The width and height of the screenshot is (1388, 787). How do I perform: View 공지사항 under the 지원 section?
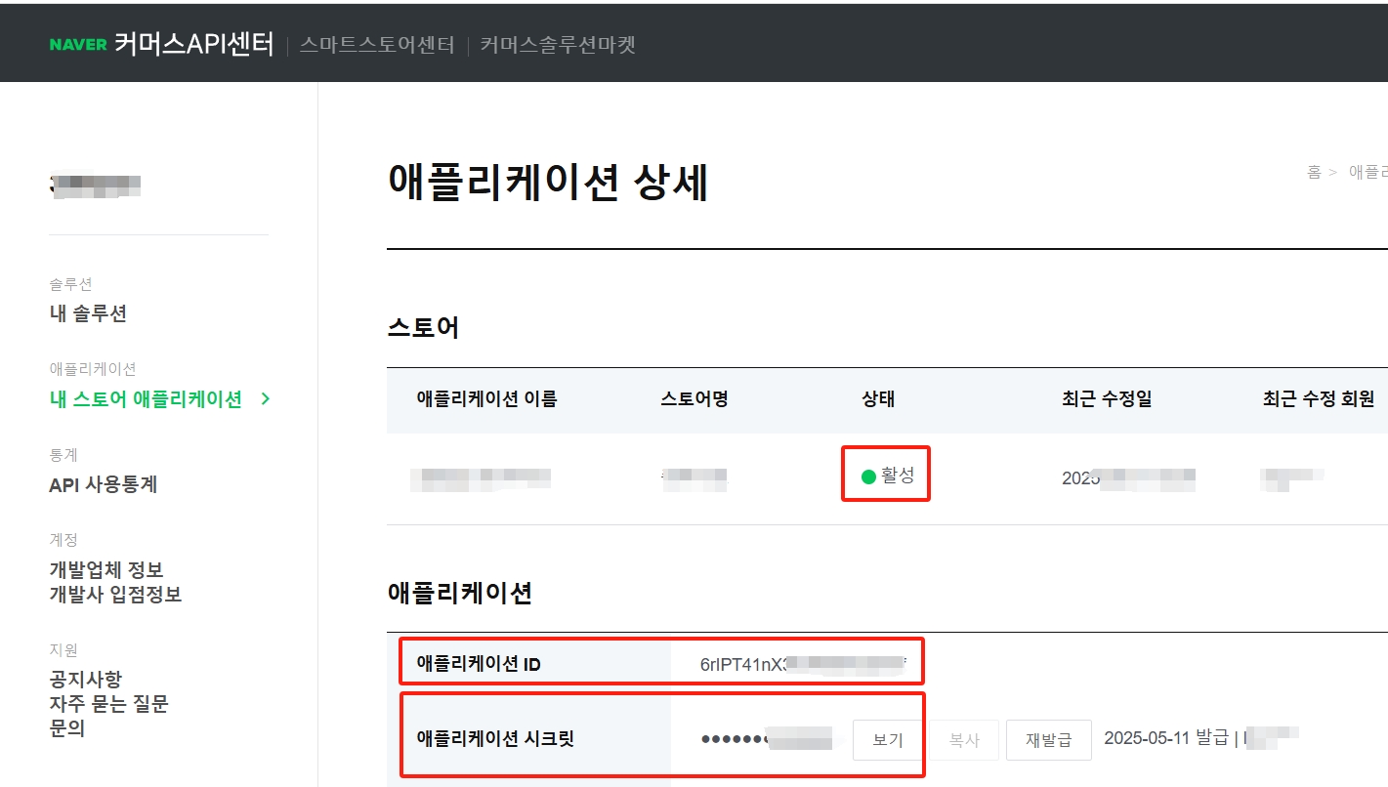point(86,680)
